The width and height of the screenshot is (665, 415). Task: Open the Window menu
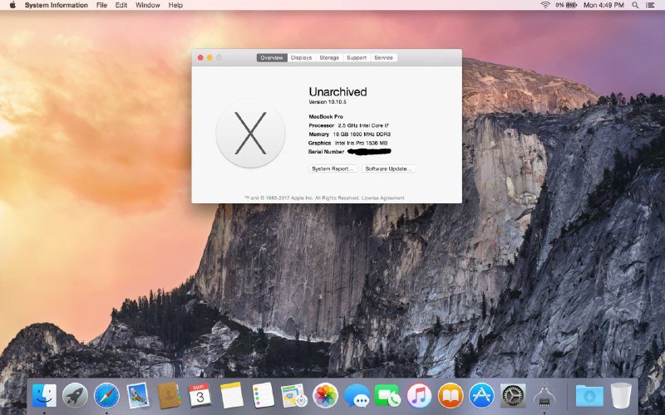(x=148, y=5)
